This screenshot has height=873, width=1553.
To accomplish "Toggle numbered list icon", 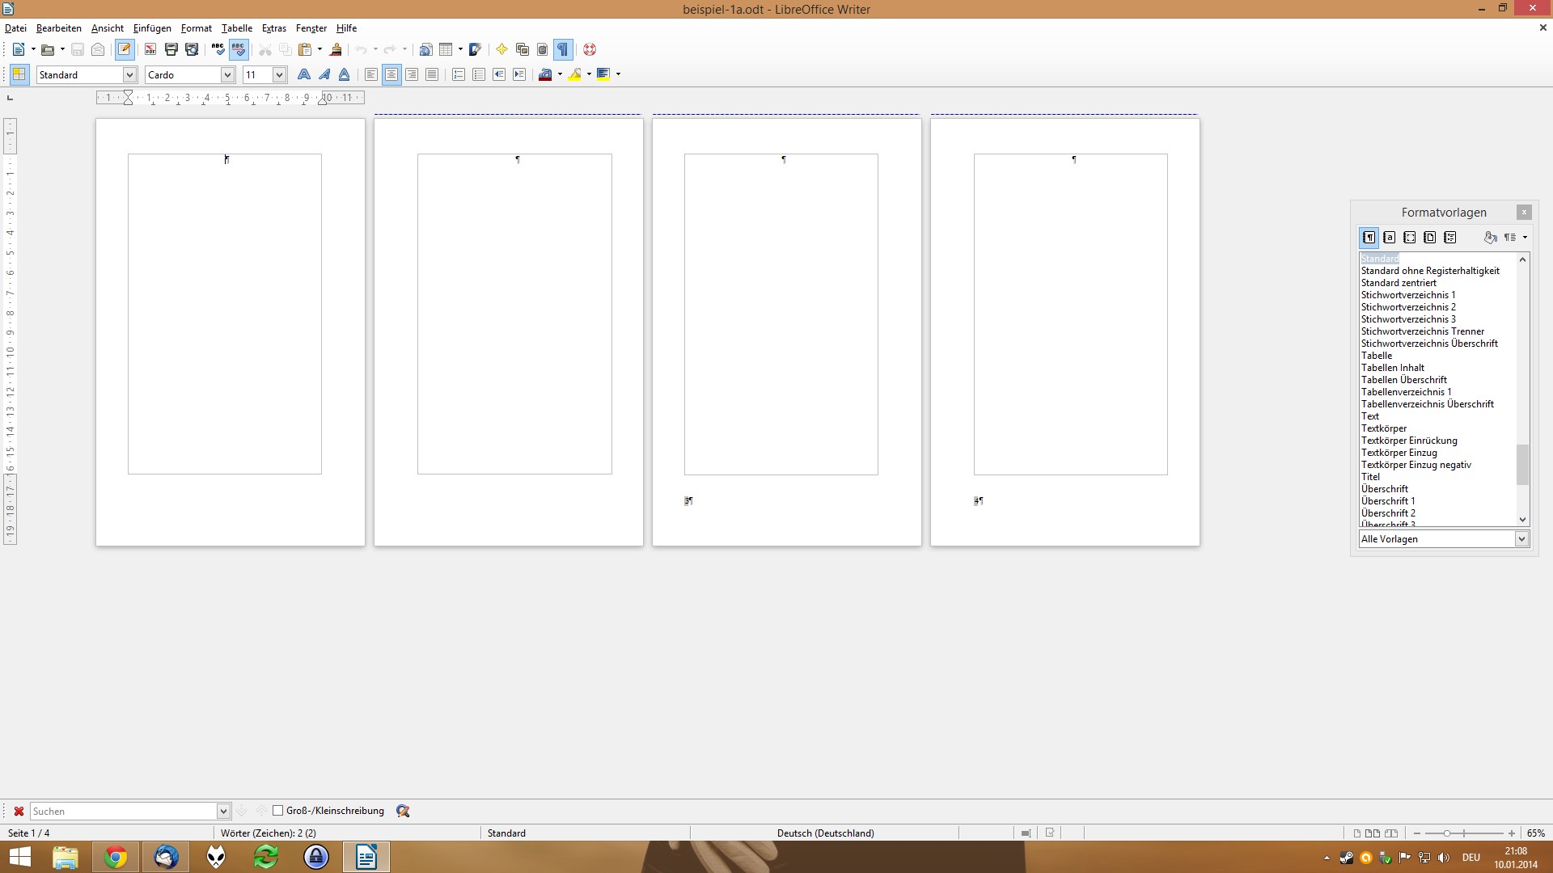I will coord(459,74).
